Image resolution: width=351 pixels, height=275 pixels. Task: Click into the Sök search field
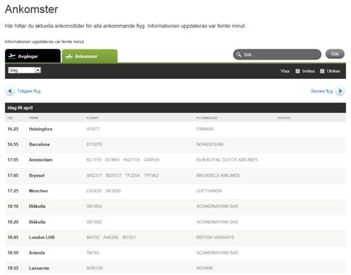(277, 55)
